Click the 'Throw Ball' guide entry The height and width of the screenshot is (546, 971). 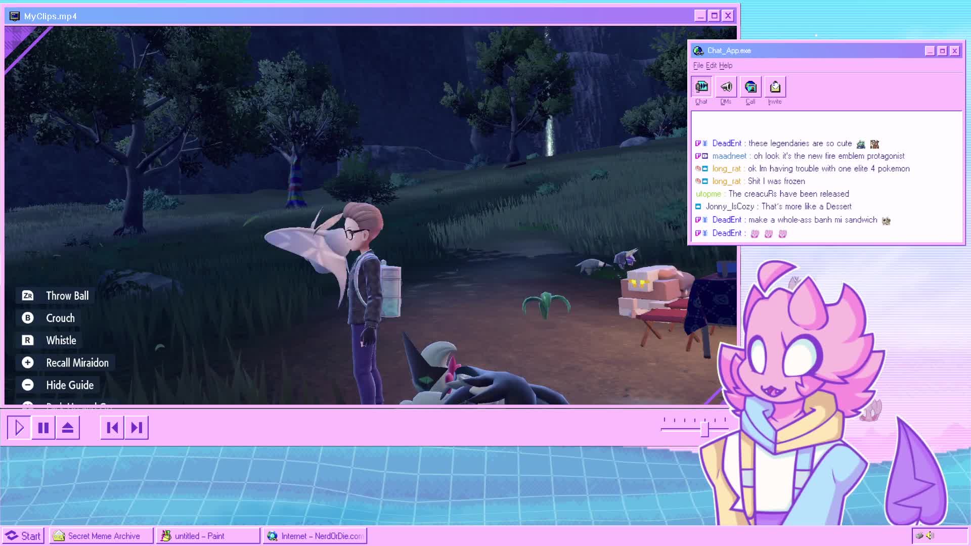coord(55,296)
